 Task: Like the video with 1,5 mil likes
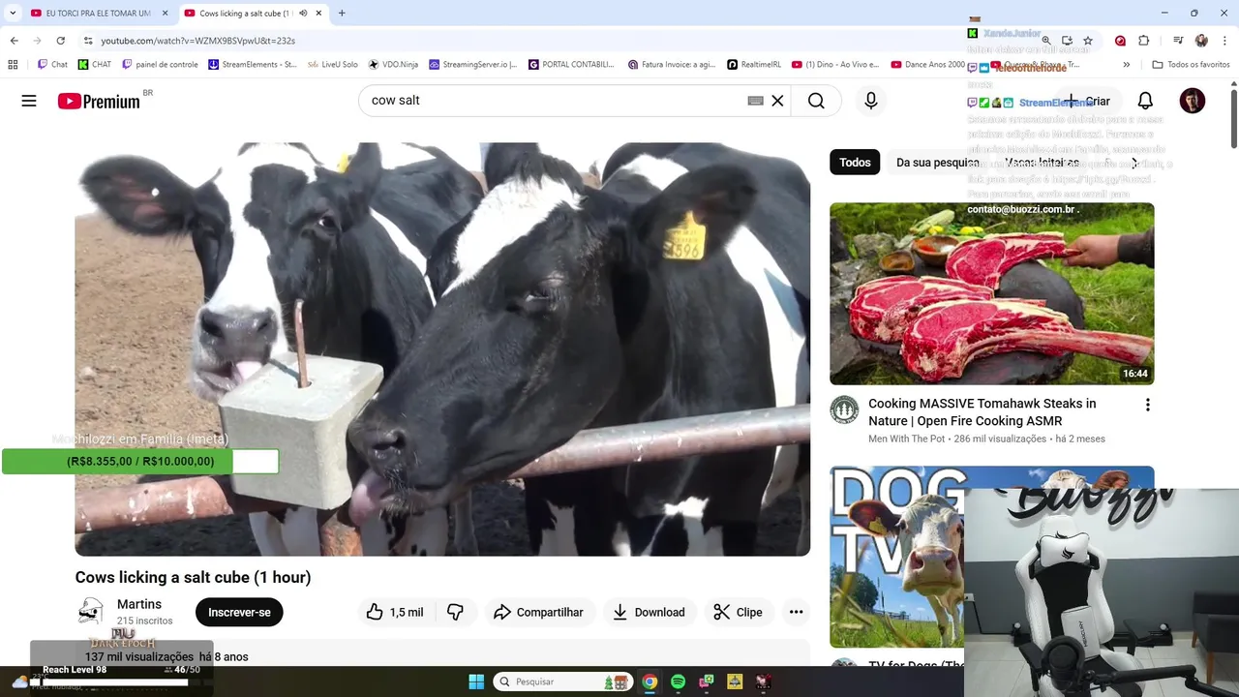395,612
